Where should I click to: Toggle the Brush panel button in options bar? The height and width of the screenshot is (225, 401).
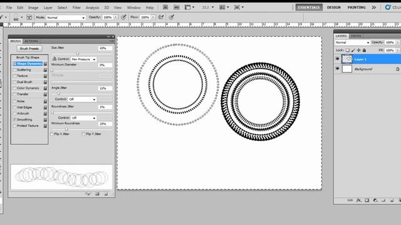point(29,17)
